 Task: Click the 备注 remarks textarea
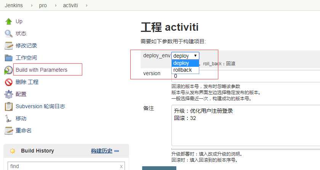coord(246,126)
